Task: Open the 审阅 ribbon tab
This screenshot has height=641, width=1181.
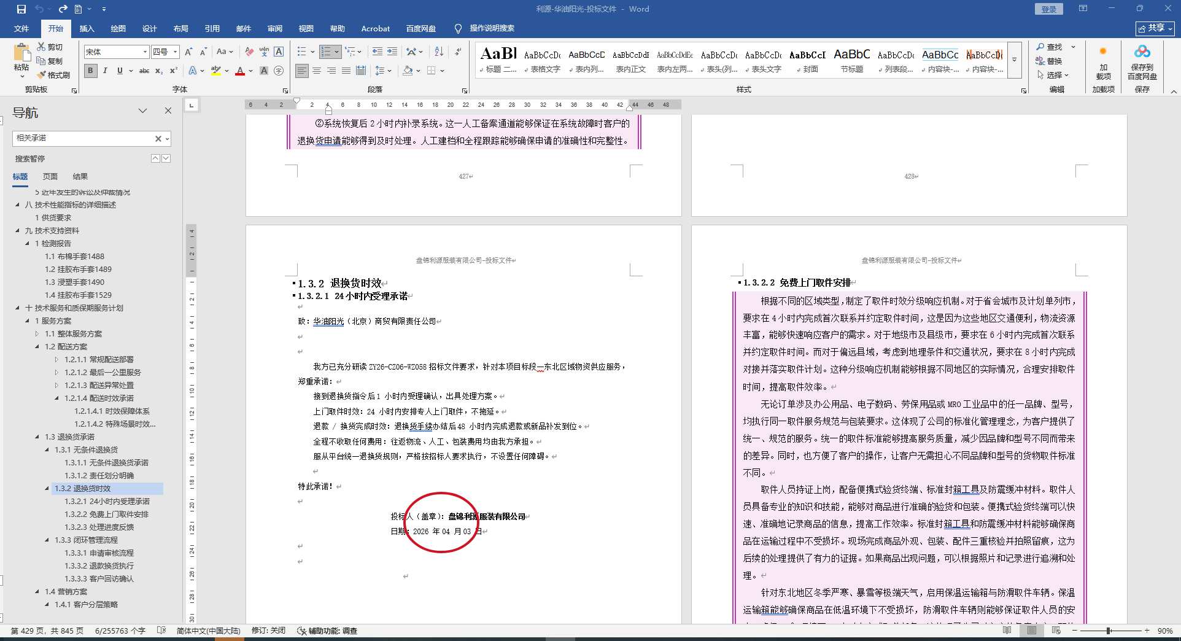Action: pos(274,28)
